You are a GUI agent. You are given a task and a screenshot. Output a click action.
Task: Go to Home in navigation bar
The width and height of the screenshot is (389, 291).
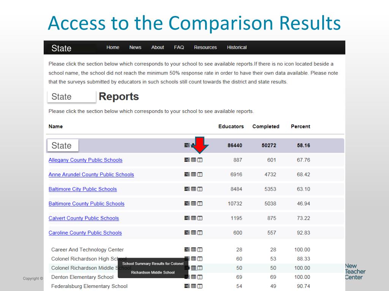pyautogui.click(x=112, y=47)
